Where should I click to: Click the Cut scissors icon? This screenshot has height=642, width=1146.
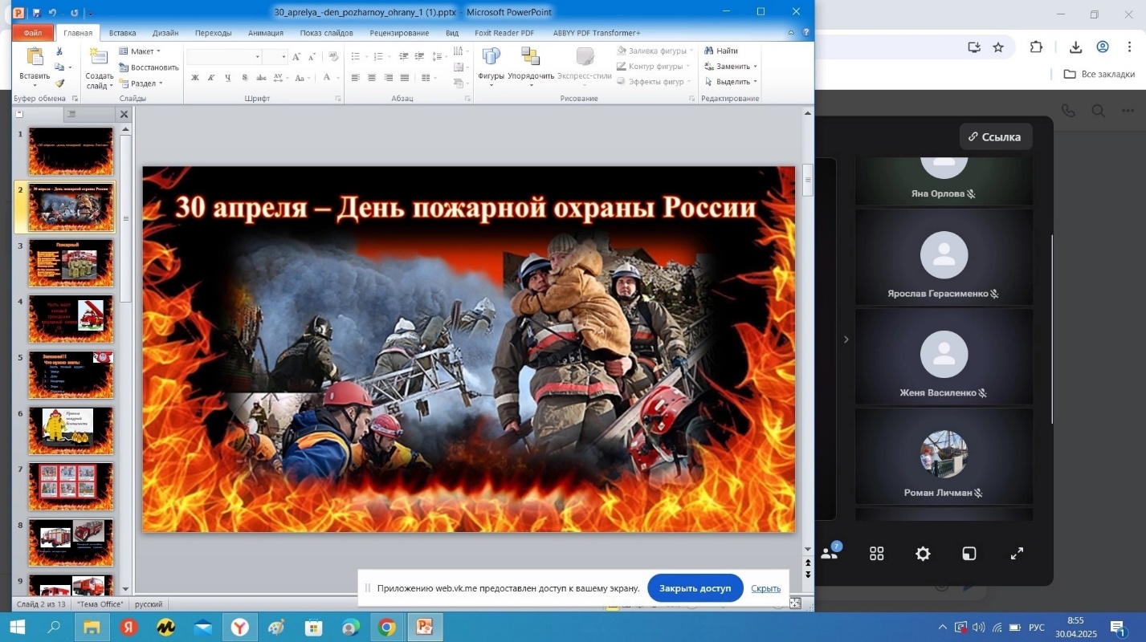pyautogui.click(x=59, y=51)
